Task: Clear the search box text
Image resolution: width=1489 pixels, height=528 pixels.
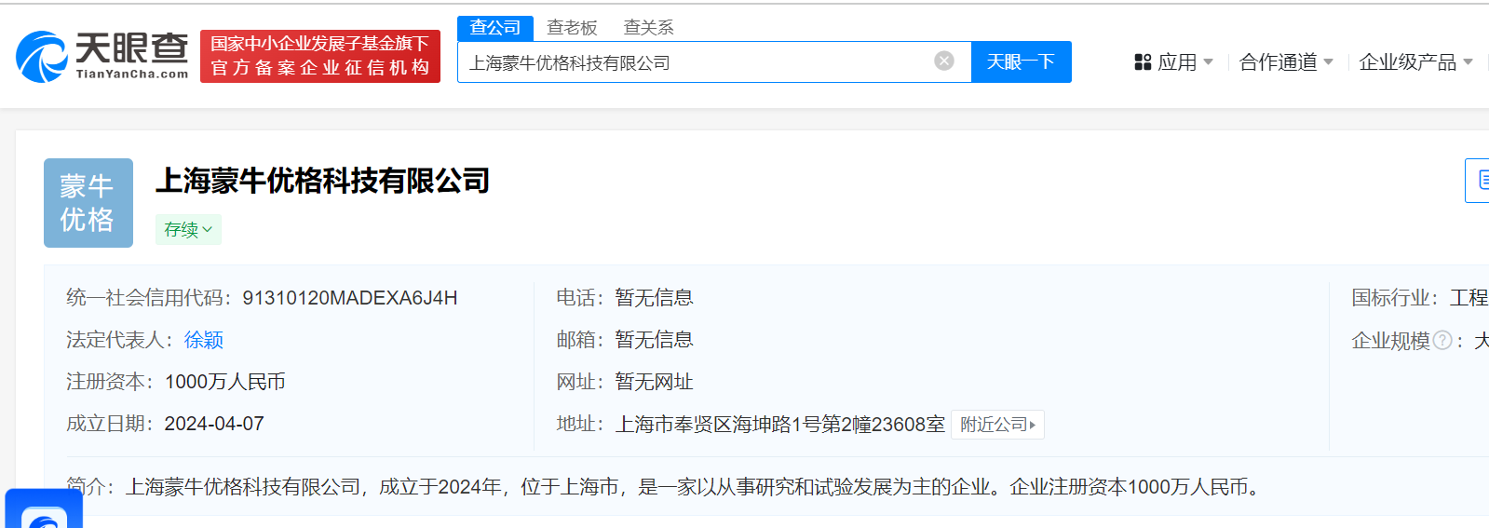Action: [x=944, y=61]
